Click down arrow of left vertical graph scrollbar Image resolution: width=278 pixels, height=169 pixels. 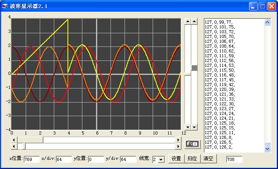[188, 127]
